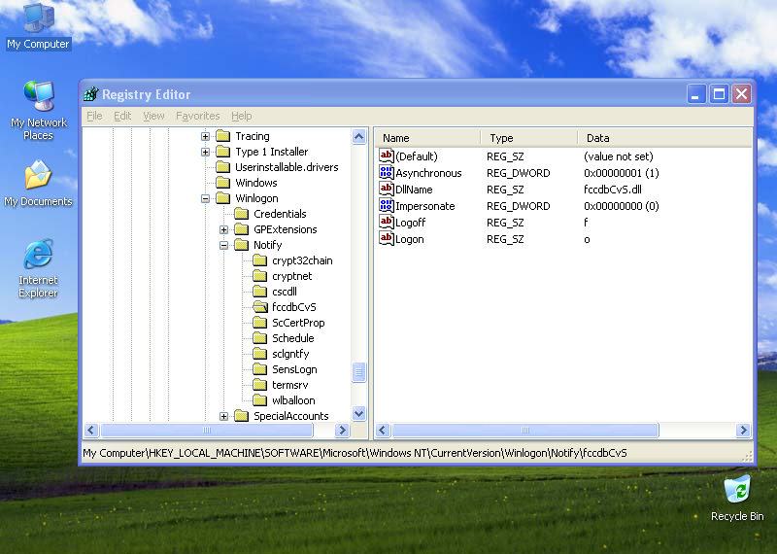Select the My Network Places desktop icon
This screenshot has width=777, height=554.
pos(38,111)
